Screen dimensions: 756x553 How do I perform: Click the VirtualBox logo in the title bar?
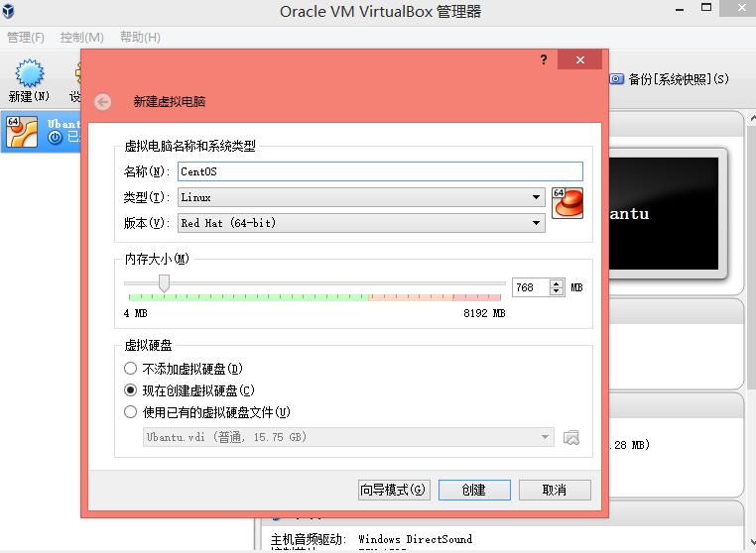point(8,11)
